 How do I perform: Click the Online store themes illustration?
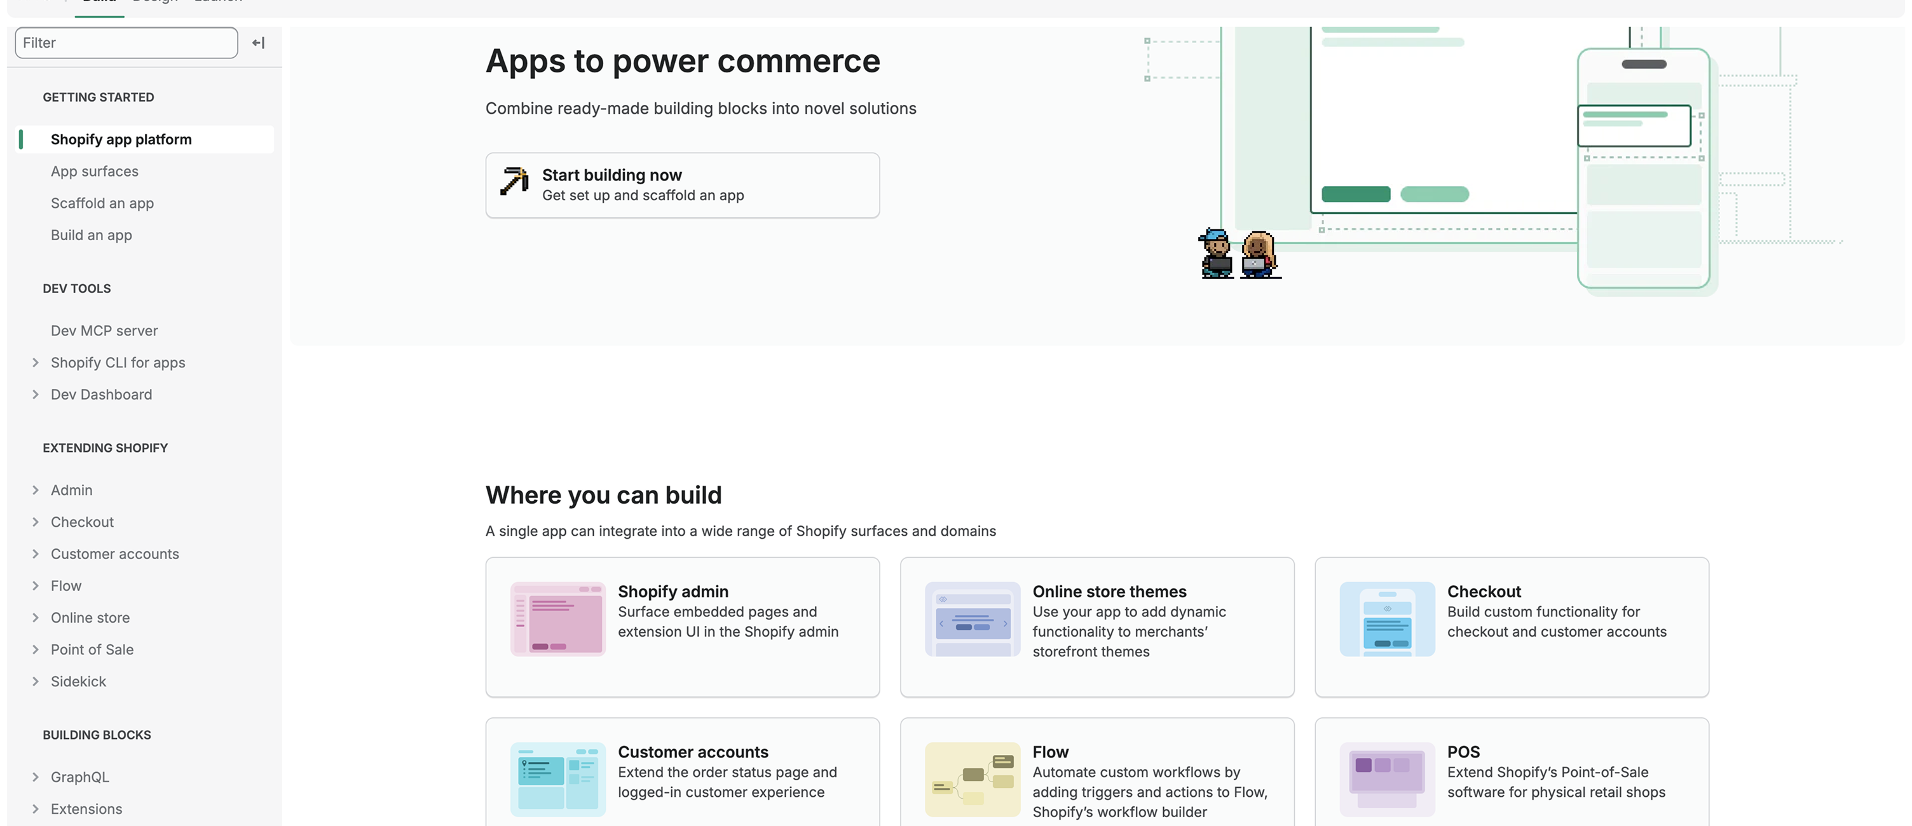(973, 619)
